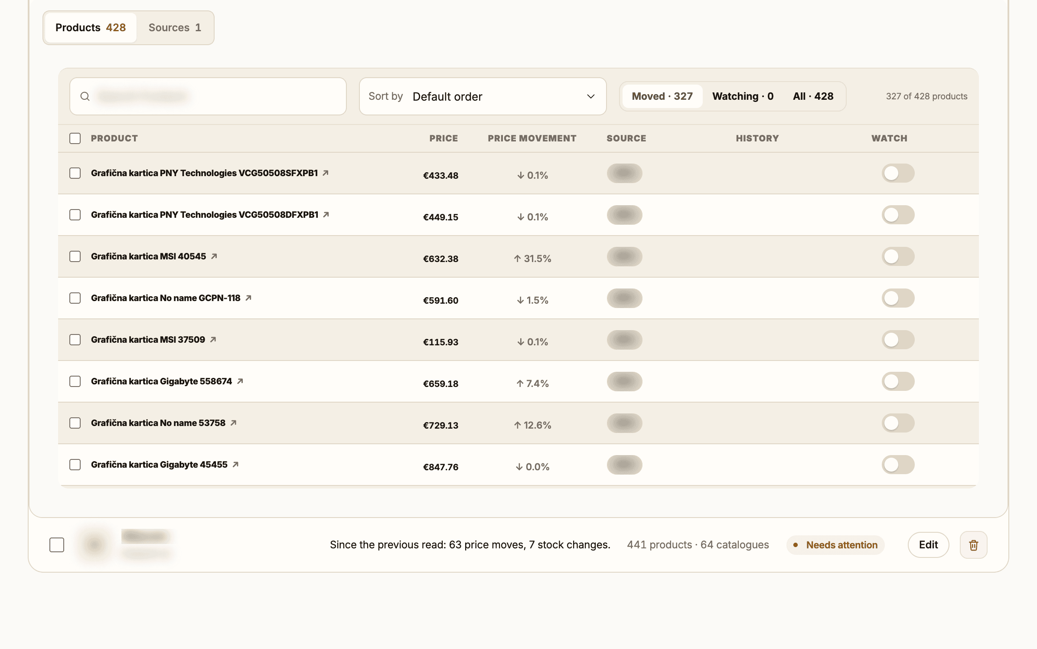This screenshot has height=649, width=1037.
Task: Click source badge for MSI 40545
Action: (624, 256)
